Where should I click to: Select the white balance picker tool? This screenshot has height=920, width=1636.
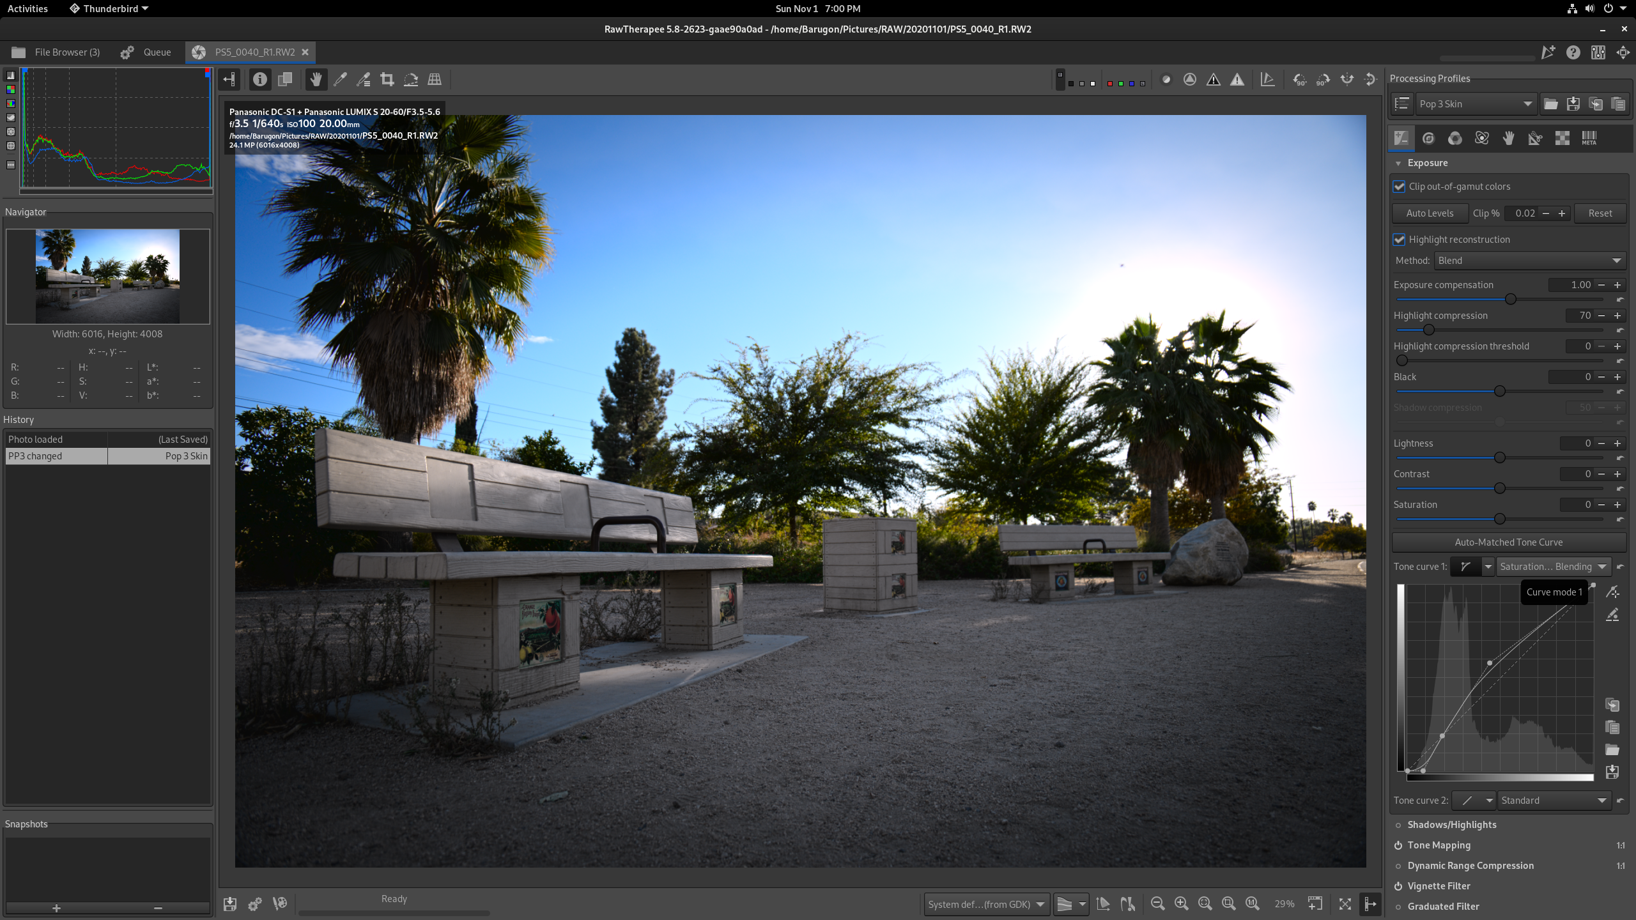click(x=340, y=79)
